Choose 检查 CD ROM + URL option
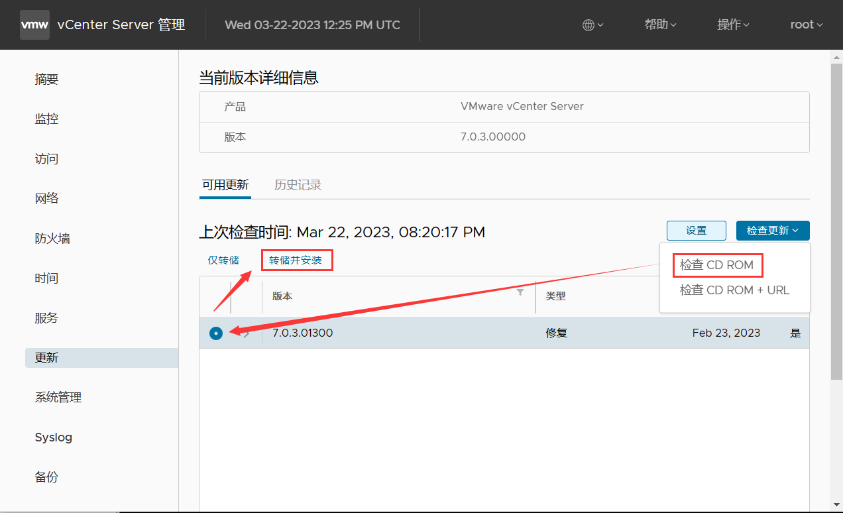Image resolution: width=843 pixels, height=513 pixels. 734,290
